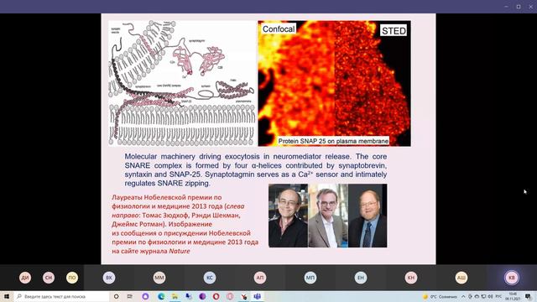Open Task View in the taskbar
537x302 pixels.
130,296
